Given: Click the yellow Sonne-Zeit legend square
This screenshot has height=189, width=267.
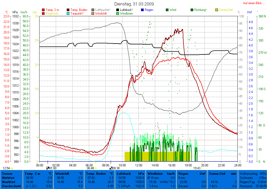Looking at the screenshot, I should [x=217, y=10].
